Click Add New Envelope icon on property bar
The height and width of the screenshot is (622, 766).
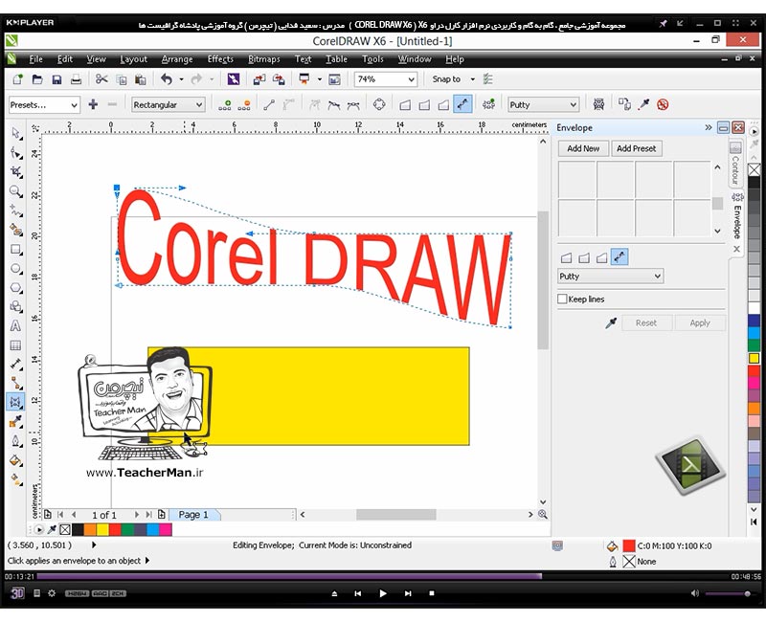coord(488,104)
